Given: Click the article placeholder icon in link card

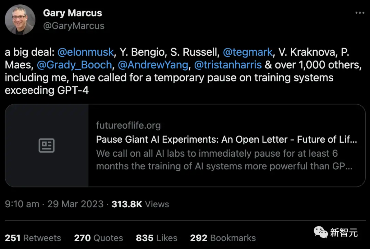Looking at the screenshot, I should [47, 146].
